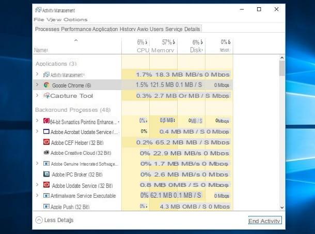Image resolution: width=315 pixels, height=234 pixels.
Task: Switch to the Application History tab
Action: pyautogui.click(x=114, y=29)
